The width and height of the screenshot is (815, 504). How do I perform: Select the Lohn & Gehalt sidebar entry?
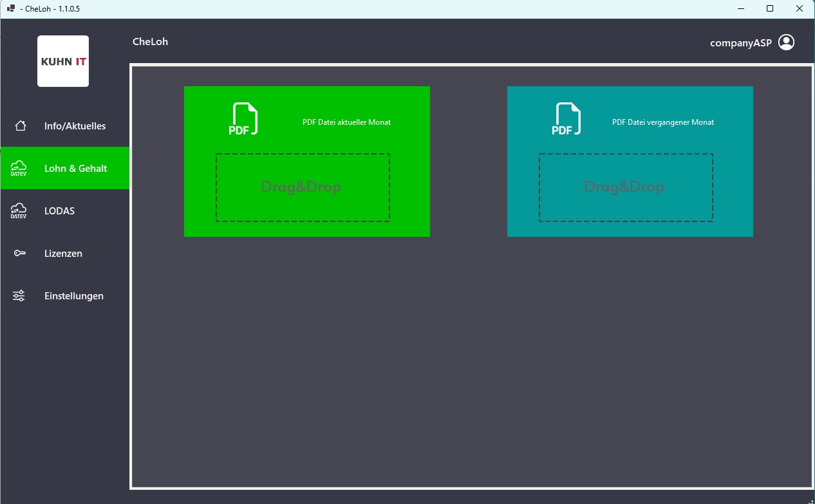pyautogui.click(x=75, y=168)
